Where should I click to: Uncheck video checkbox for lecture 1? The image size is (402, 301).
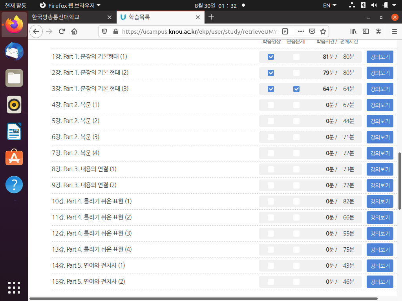[x=271, y=57]
